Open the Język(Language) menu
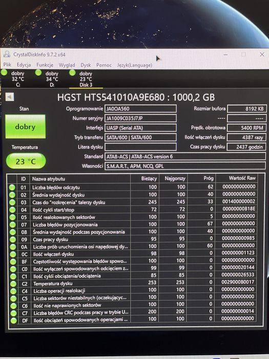 click(x=134, y=65)
